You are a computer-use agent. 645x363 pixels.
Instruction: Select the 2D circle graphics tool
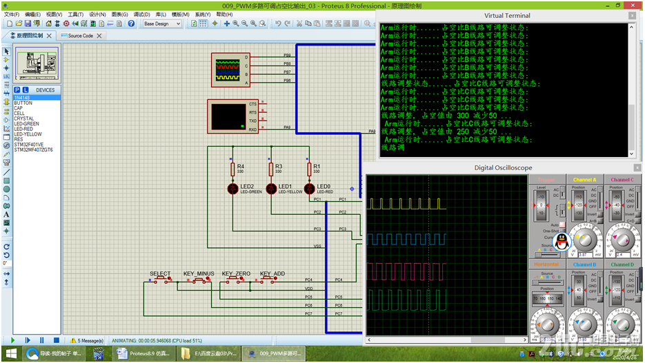click(x=7, y=189)
